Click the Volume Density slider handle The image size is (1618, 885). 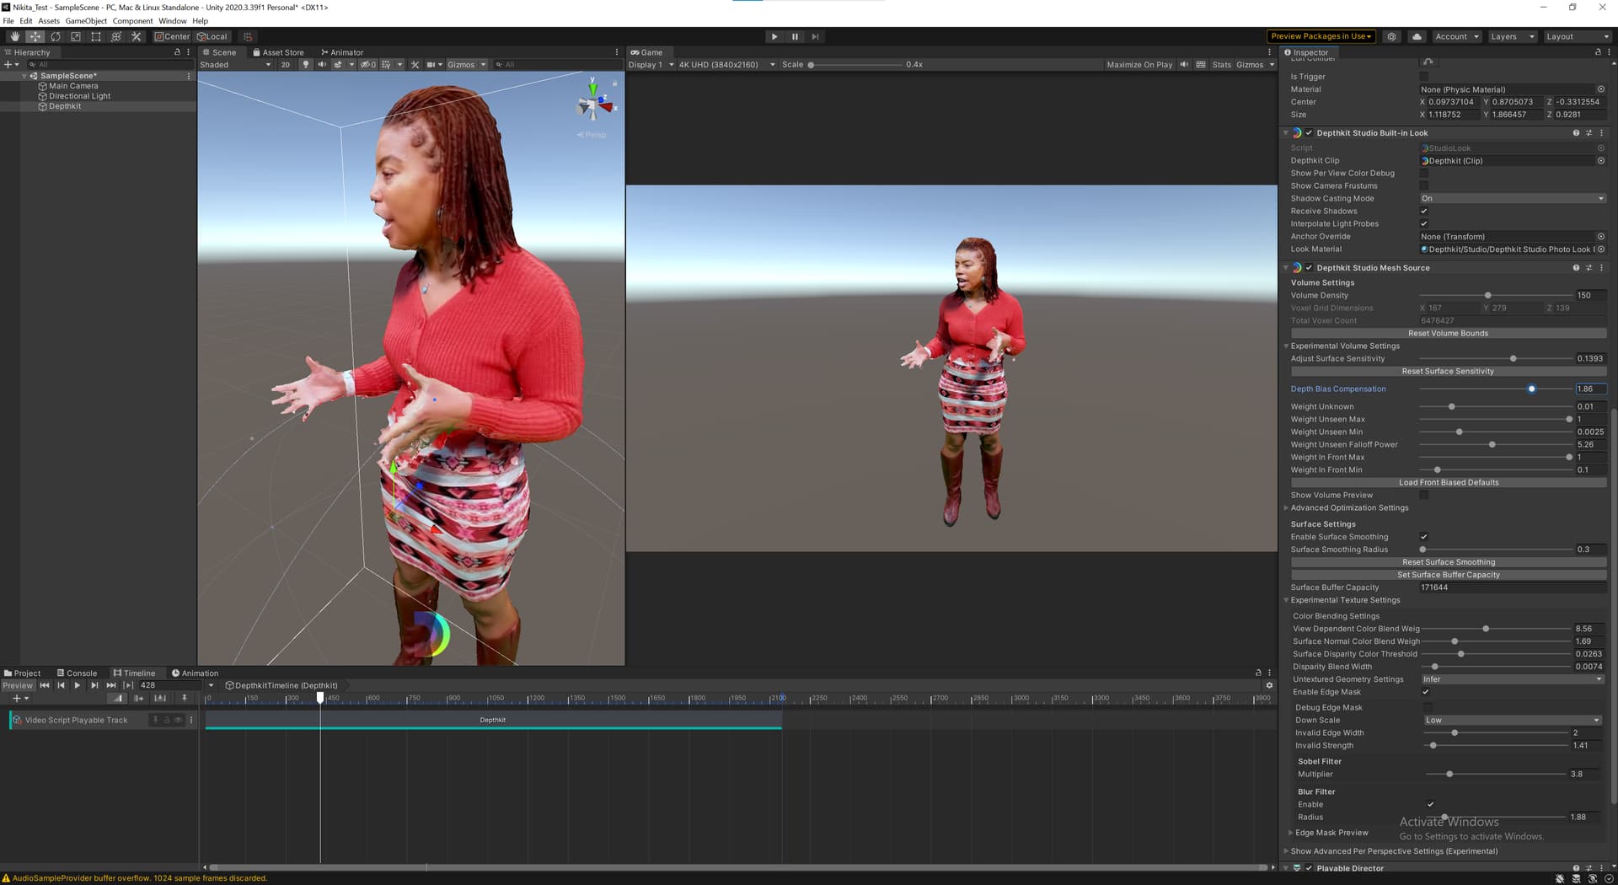tap(1487, 296)
